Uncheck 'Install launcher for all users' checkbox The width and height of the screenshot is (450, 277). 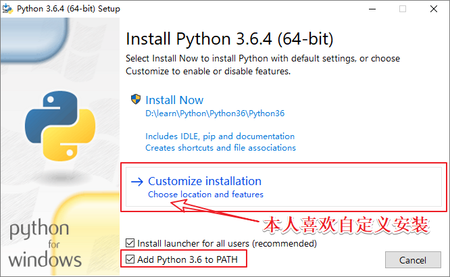coord(130,243)
